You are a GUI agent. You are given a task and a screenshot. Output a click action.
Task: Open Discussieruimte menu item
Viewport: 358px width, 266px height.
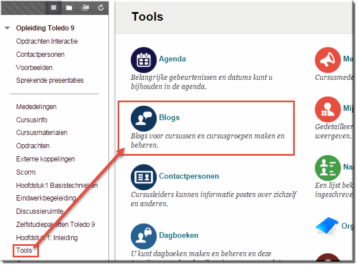pos(40,211)
